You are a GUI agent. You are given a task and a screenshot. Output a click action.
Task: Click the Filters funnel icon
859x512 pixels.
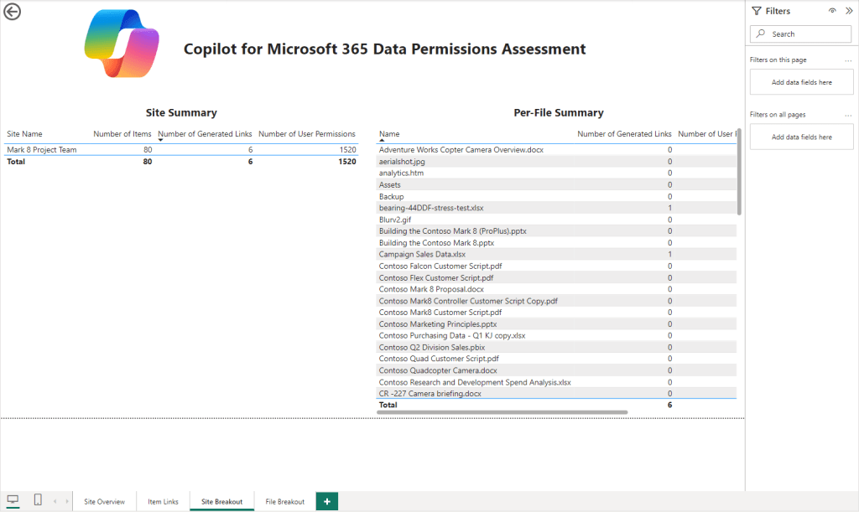757,11
